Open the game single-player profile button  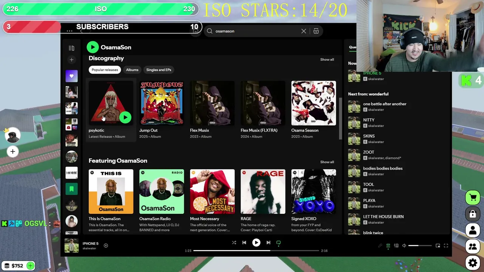click(x=473, y=230)
